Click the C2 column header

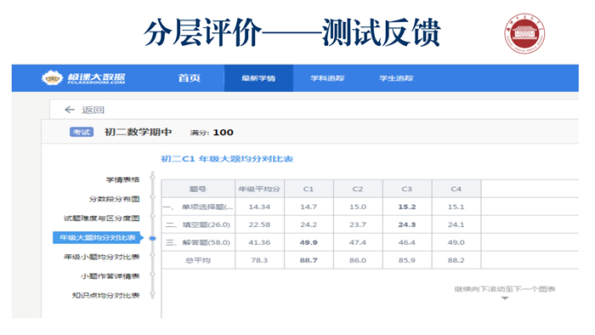pos(358,189)
